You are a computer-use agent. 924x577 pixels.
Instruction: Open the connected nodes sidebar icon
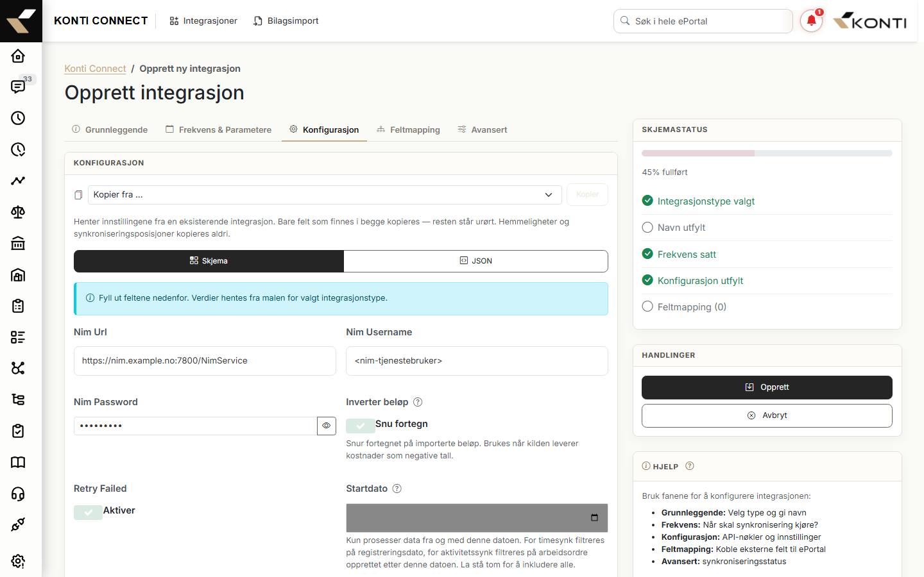click(x=18, y=368)
